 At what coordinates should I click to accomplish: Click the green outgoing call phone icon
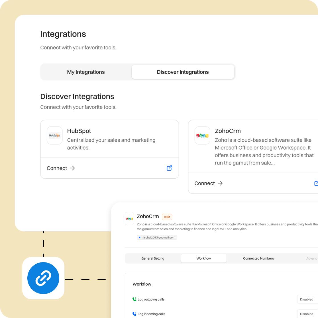[x=134, y=299]
